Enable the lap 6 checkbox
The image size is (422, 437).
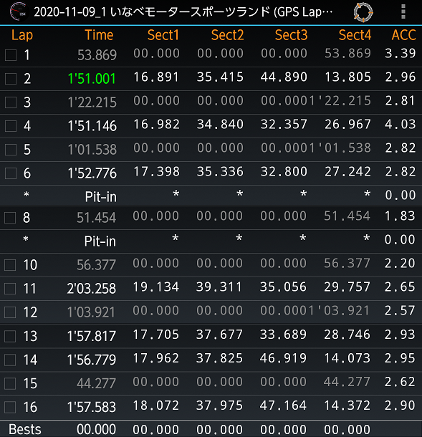tap(11, 173)
